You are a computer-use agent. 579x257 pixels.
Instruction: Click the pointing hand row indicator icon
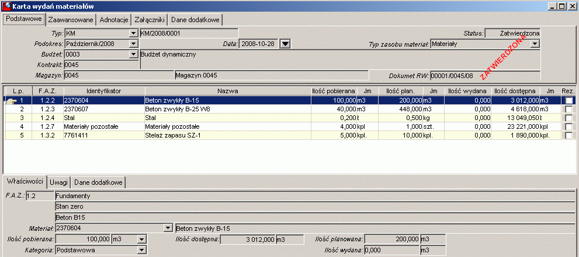12,100
